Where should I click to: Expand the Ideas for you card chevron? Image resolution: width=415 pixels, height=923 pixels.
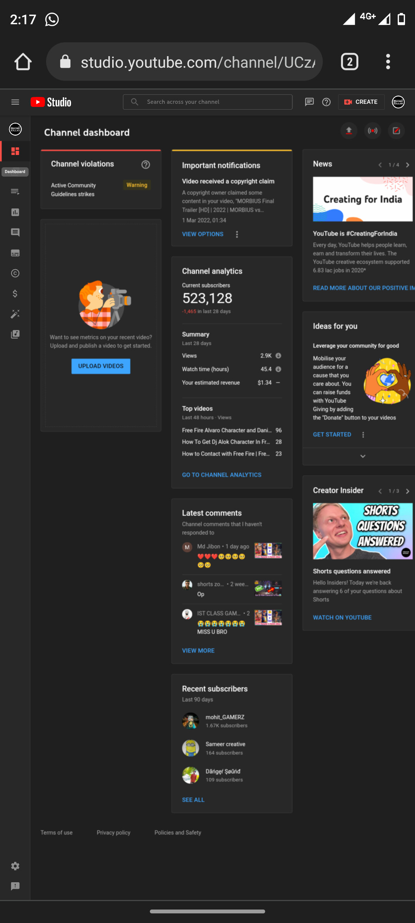click(363, 457)
